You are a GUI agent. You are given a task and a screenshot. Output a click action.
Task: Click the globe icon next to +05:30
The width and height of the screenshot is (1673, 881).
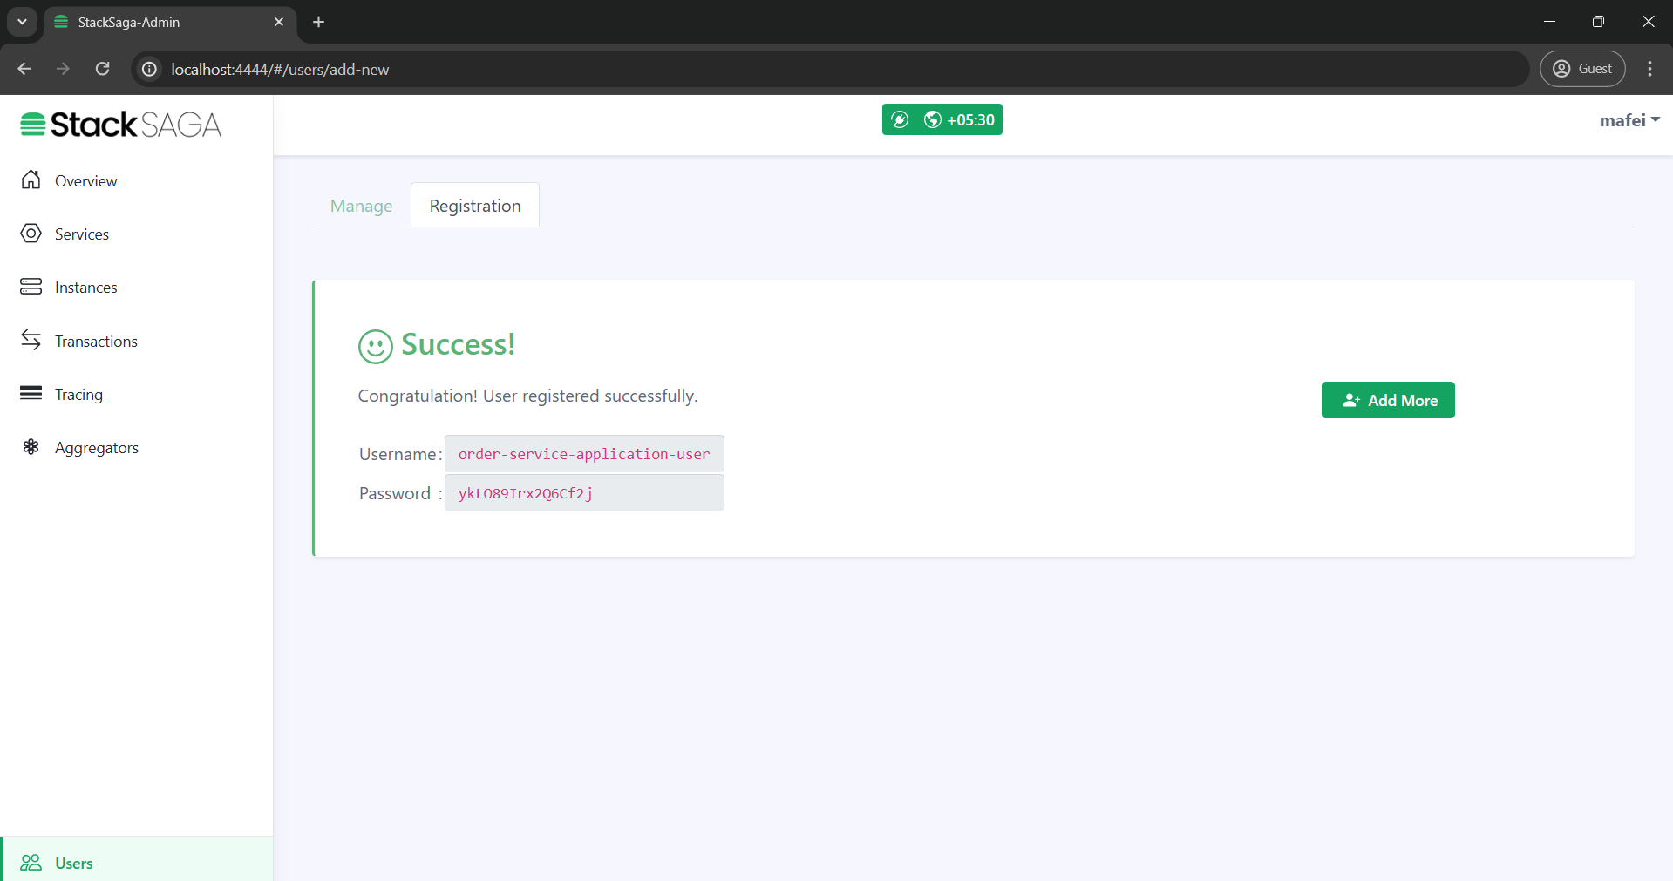pos(932,119)
